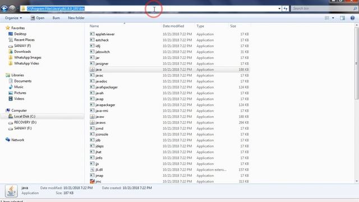Image resolution: width=359 pixels, height=202 pixels.
Task: Sort by Date modified column
Action: point(173,26)
